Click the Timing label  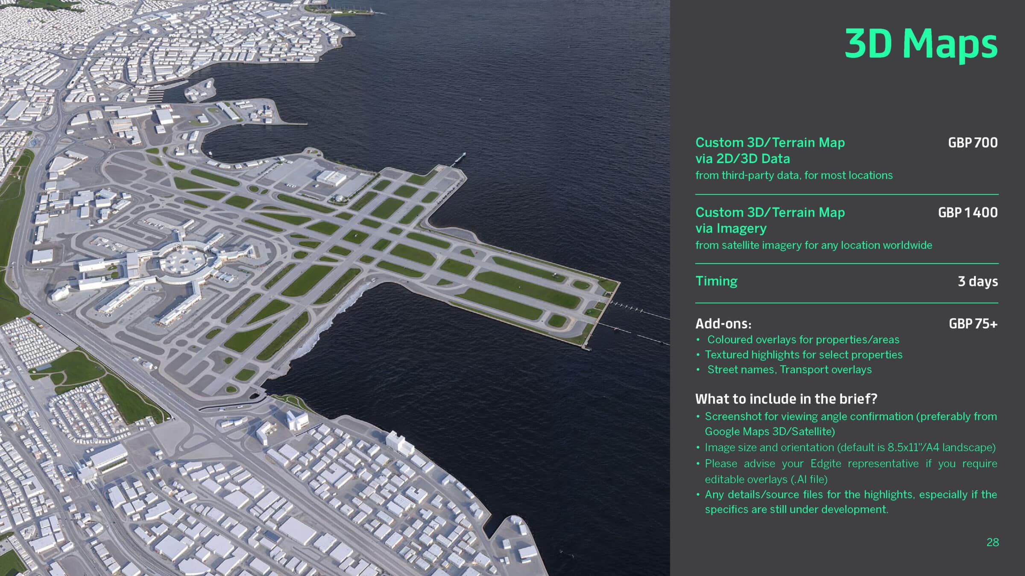pos(716,281)
